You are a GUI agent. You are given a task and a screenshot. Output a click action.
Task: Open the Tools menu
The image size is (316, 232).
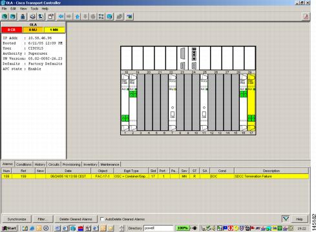click(x=34, y=8)
